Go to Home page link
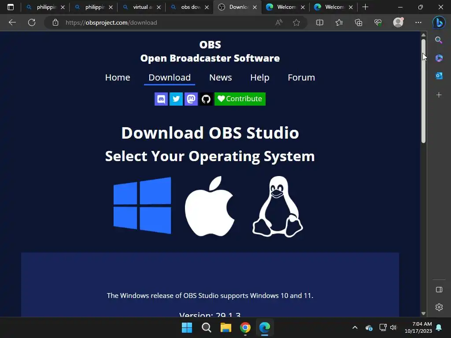The image size is (451, 338). (x=118, y=77)
